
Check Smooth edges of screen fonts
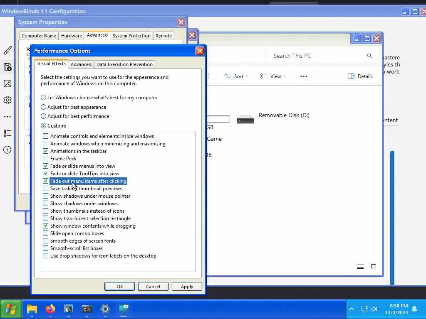pos(46,241)
